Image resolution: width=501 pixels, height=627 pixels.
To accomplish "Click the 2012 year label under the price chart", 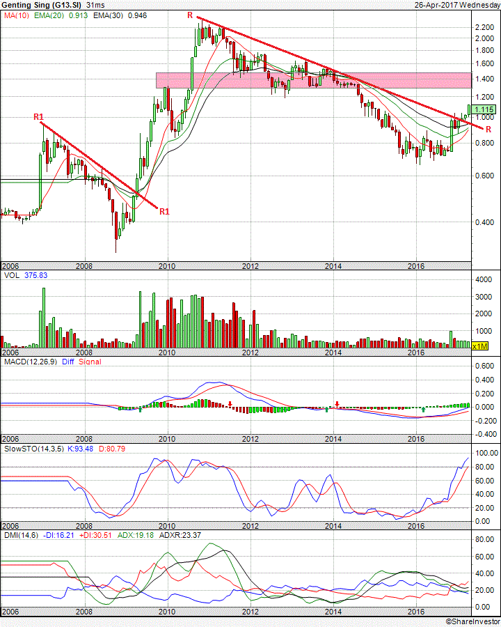I will tap(250, 266).
